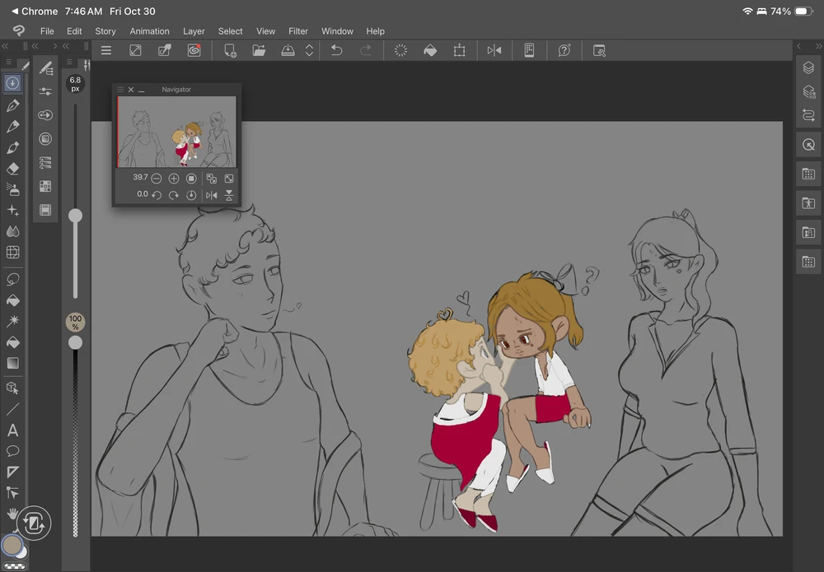This screenshot has height=572, width=824.
Task: Toggle the transparent color swatch
Action: pos(15,565)
